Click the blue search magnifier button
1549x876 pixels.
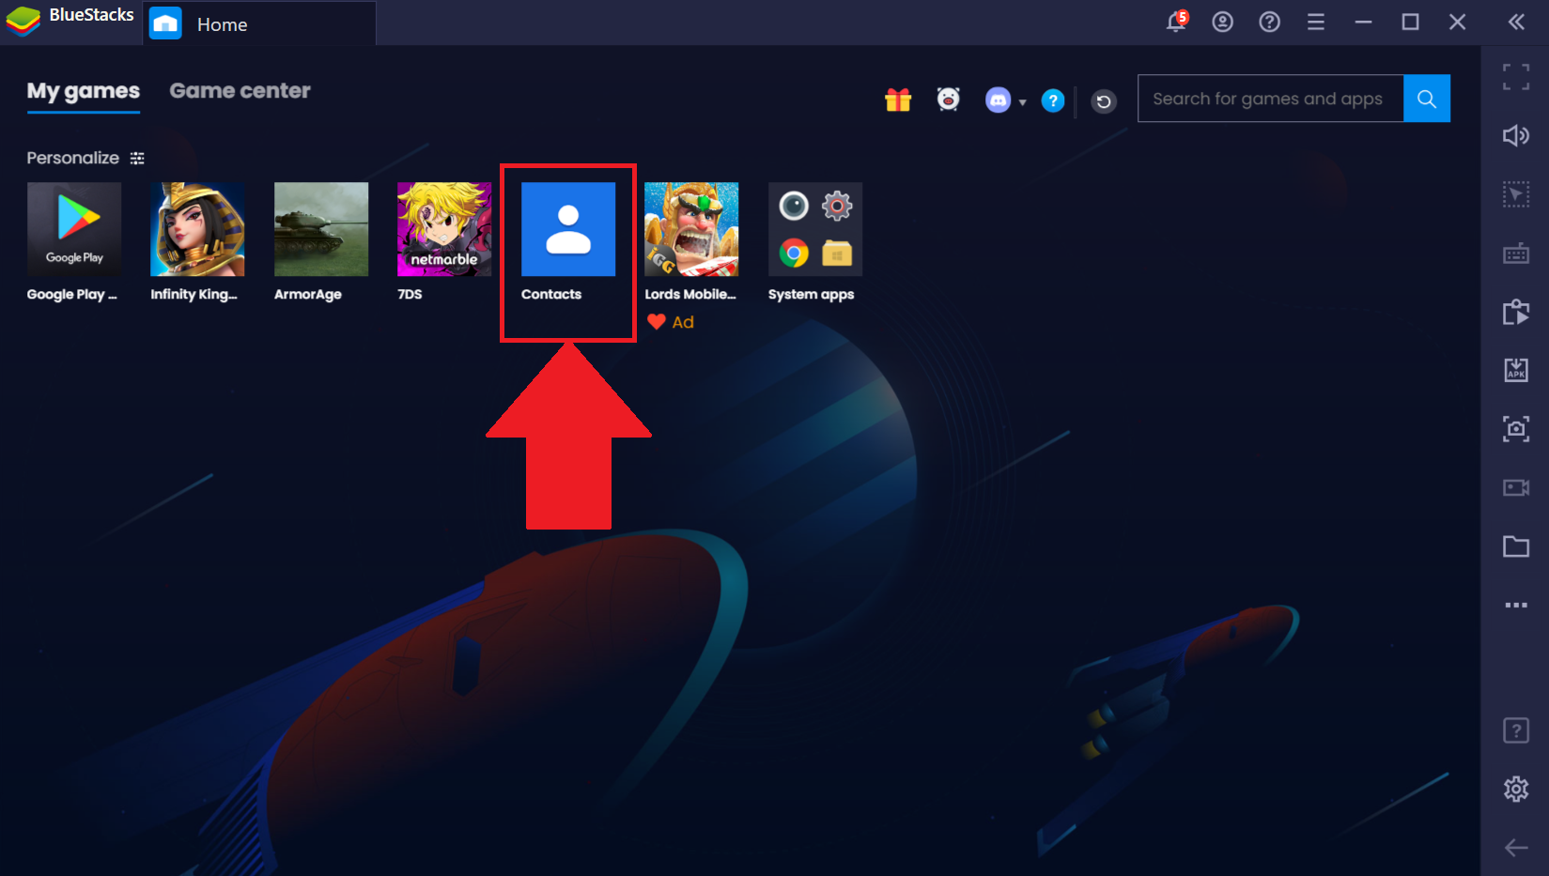click(x=1427, y=99)
